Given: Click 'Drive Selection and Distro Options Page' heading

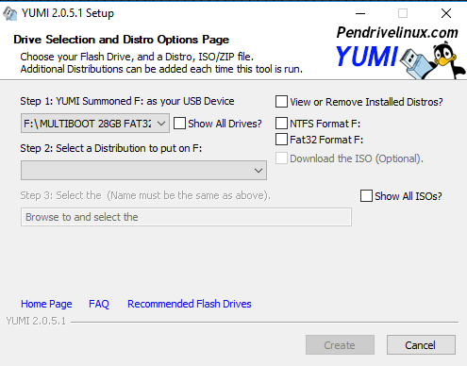Looking at the screenshot, I should (122, 40).
